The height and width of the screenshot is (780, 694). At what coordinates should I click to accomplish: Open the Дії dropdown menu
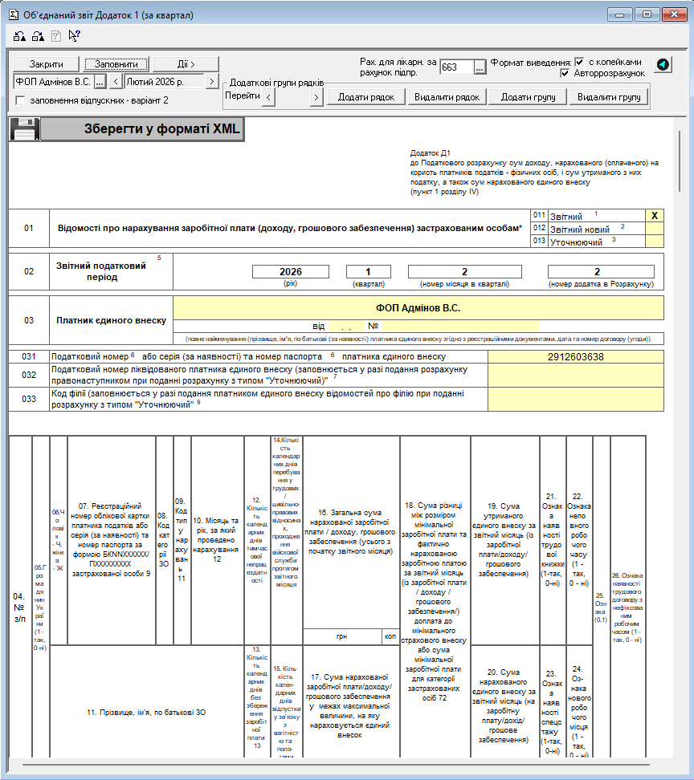click(x=186, y=64)
